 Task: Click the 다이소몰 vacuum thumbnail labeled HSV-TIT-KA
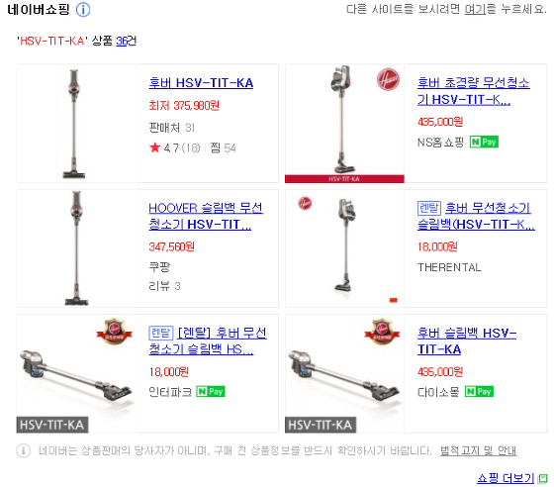point(344,373)
